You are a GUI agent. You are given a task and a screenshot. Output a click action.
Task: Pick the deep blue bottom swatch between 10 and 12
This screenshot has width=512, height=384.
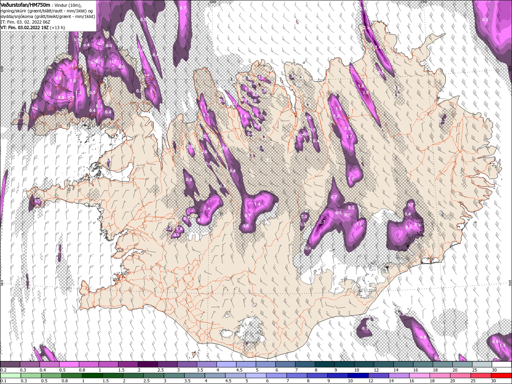pyautogui.click(x=358, y=376)
